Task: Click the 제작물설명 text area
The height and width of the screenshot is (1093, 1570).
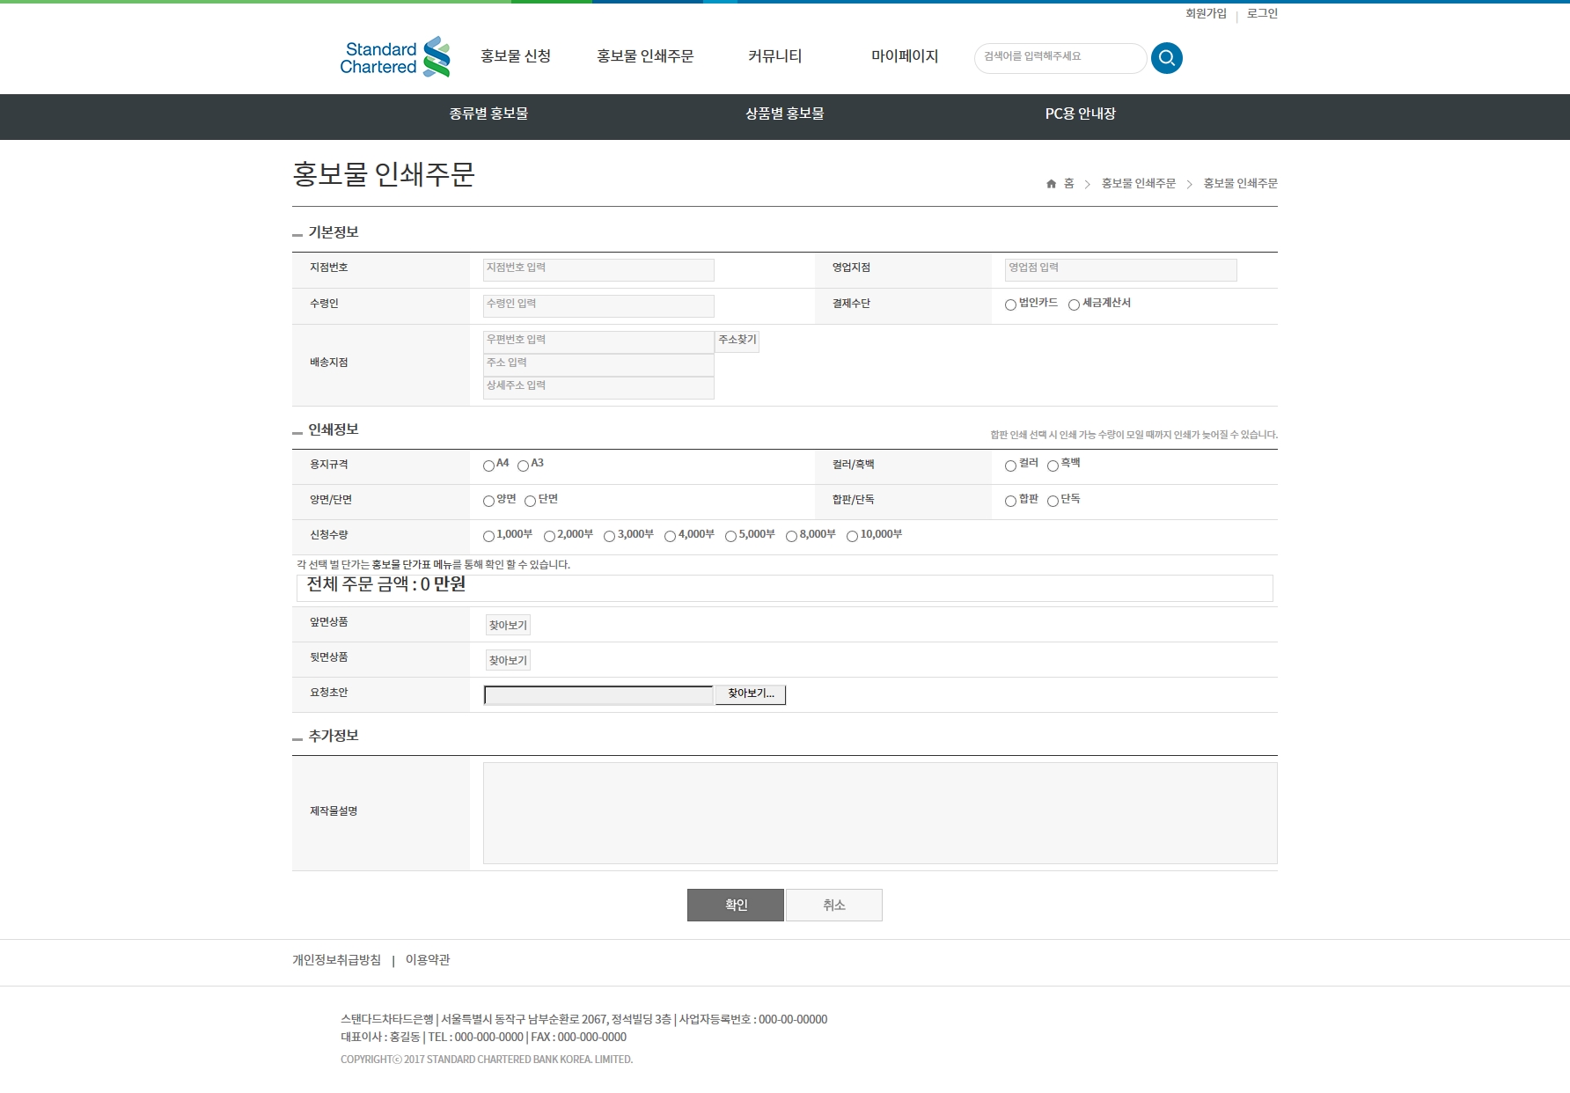Action: (x=880, y=812)
